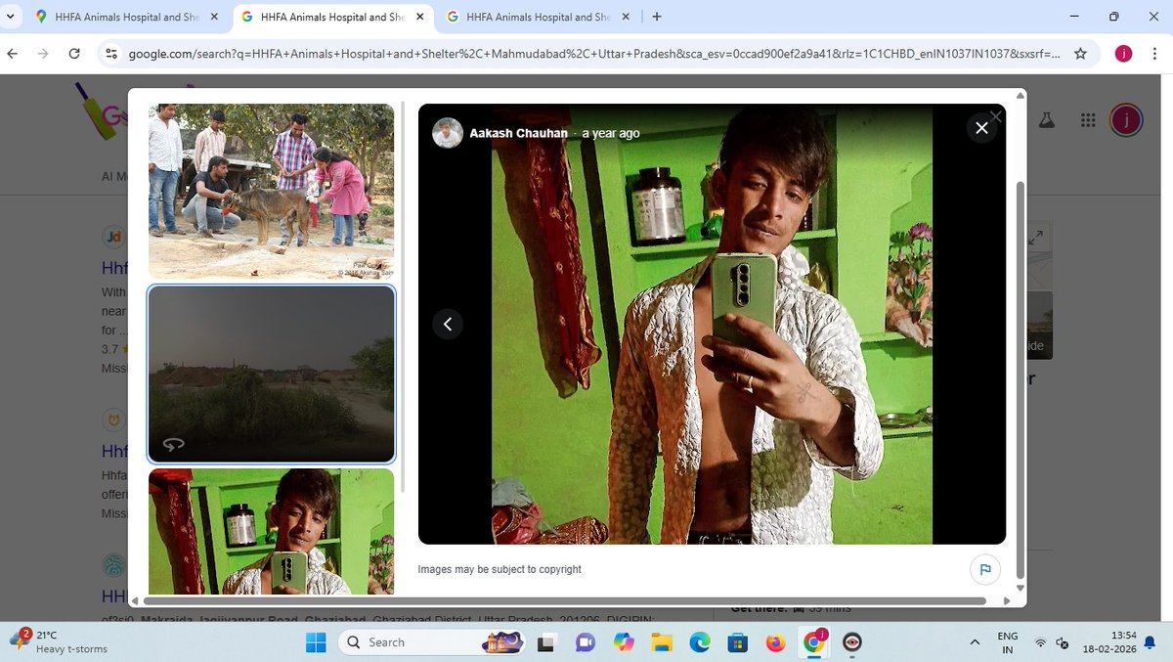Launch Copilot from the taskbar

(x=624, y=642)
